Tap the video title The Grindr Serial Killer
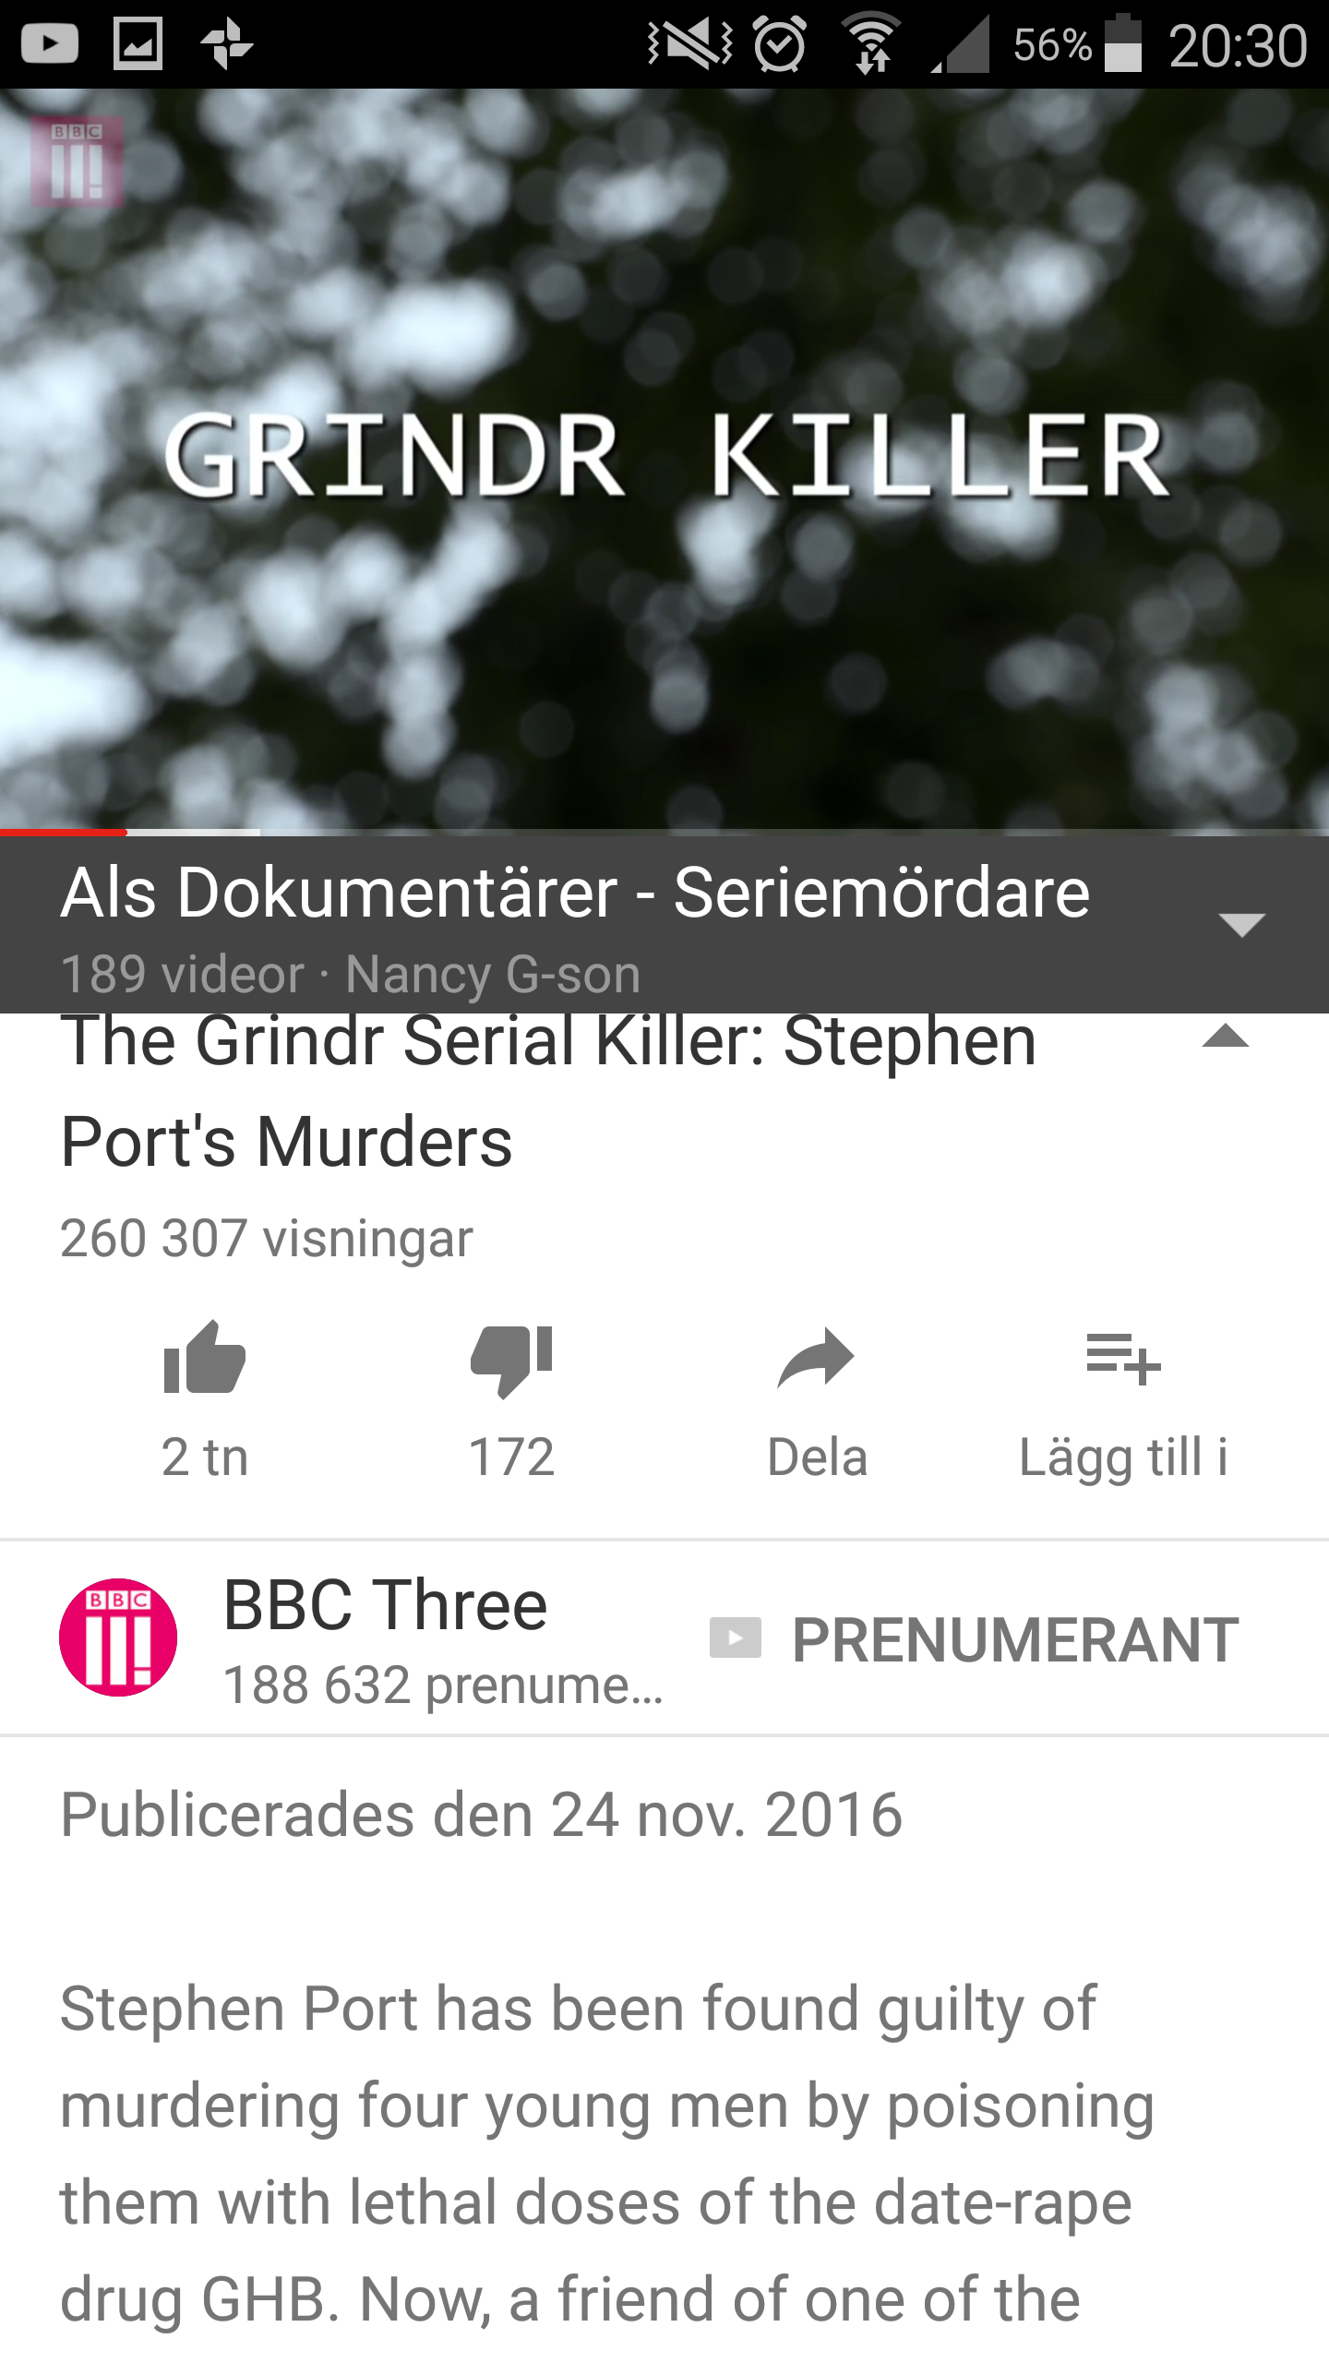The width and height of the screenshot is (1329, 2363). point(548,1092)
